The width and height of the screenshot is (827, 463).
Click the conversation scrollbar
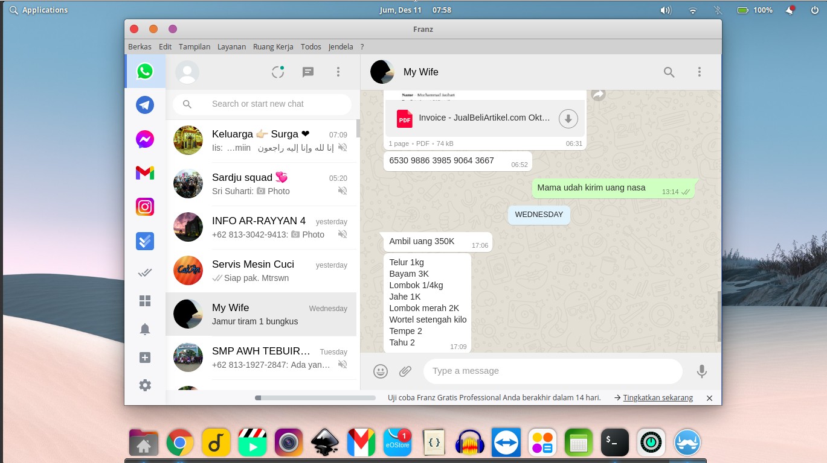719,317
